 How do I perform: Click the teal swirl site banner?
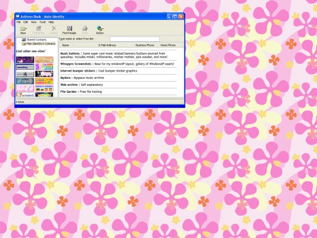tap(25, 81)
